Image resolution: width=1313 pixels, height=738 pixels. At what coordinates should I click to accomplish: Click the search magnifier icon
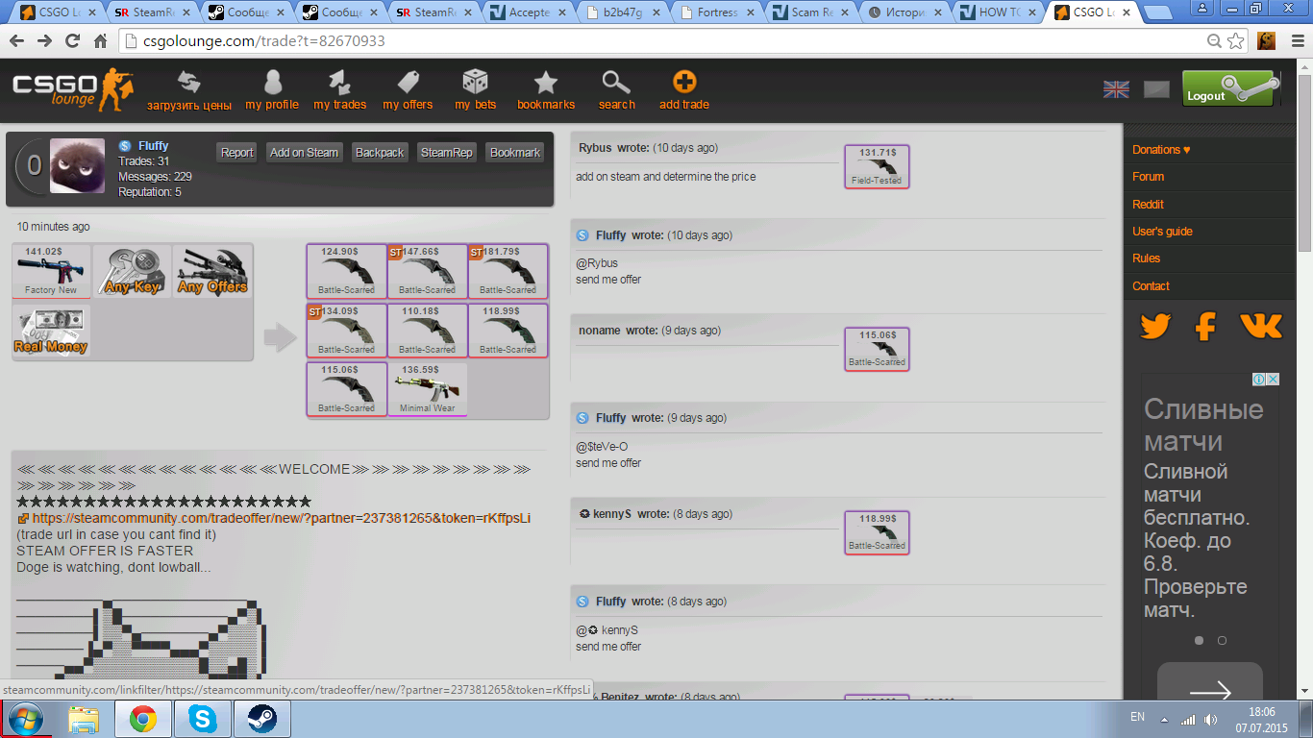pos(616,83)
